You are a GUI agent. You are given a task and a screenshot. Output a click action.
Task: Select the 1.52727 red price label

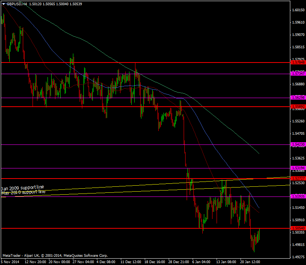point(298,179)
